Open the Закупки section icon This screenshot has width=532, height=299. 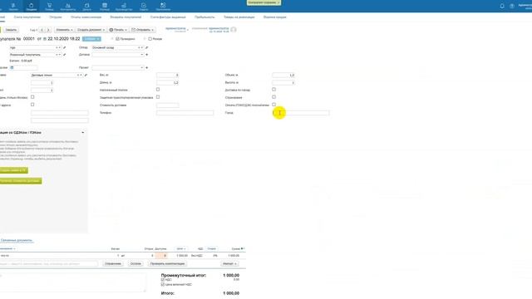[13, 6]
